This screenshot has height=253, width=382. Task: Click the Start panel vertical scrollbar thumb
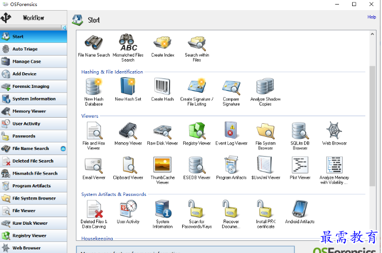(372, 126)
